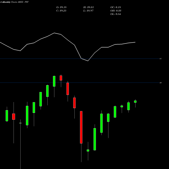169x169 pixels.
Task: Click the 41 price axis label
Action: (x=161, y=59)
